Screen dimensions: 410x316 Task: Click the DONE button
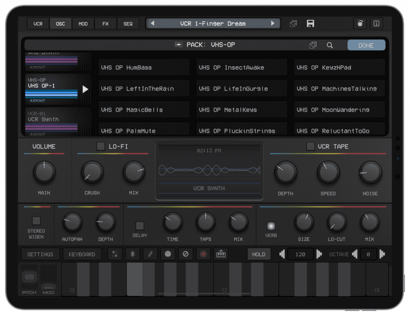point(366,45)
